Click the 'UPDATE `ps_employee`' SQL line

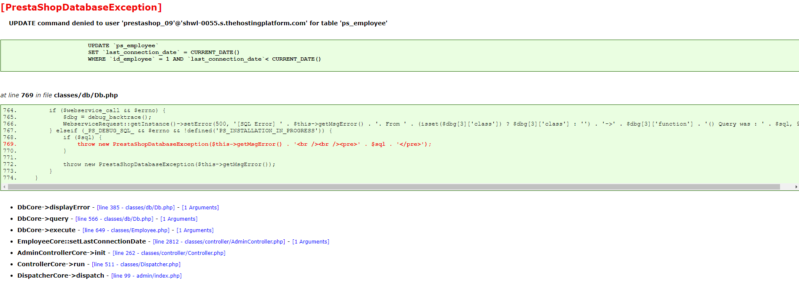[123, 45]
